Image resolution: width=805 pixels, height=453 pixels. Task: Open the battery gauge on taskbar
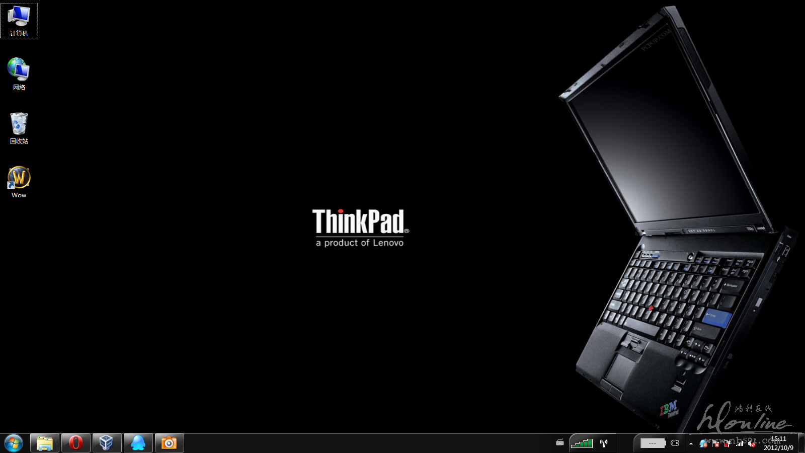[653, 443]
